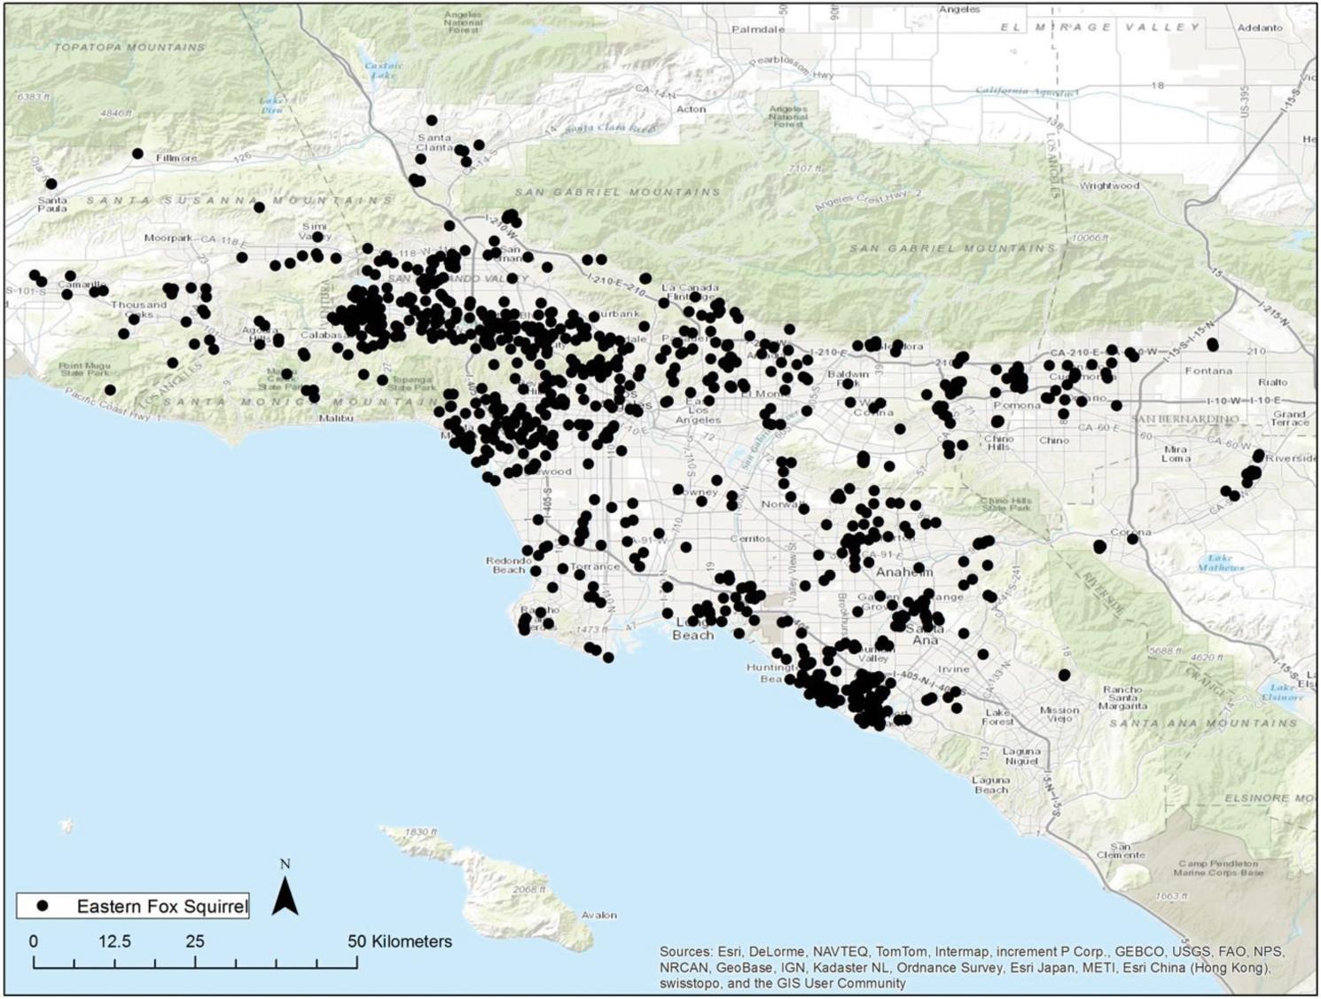
Task: Click the Cerritos label
Action: (x=750, y=539)
